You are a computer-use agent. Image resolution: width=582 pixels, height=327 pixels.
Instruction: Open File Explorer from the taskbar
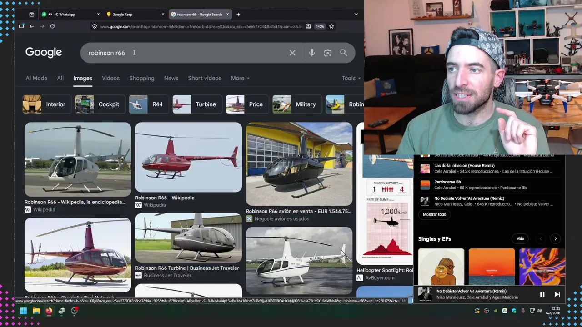[36, 311]
